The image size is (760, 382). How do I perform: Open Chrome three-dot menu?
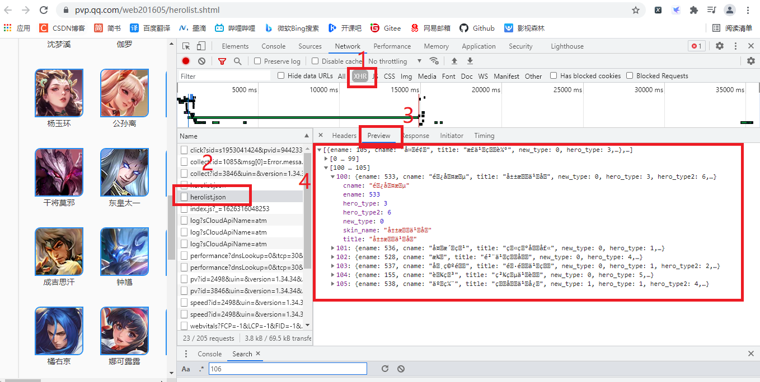(x=748, y=10)
